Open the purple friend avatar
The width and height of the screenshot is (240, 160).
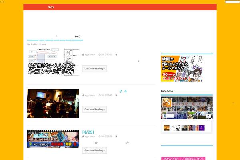click(202, 128)
